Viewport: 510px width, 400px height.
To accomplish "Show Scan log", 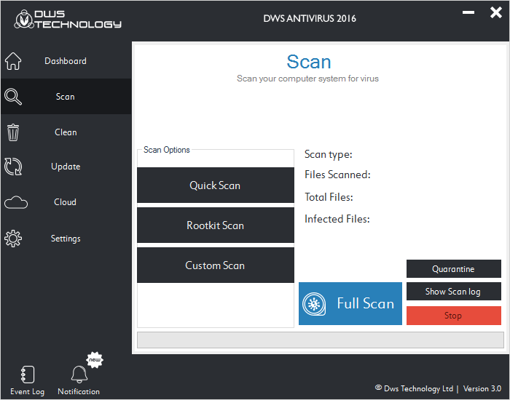I will pyautogui.click(x=454, y=292).
